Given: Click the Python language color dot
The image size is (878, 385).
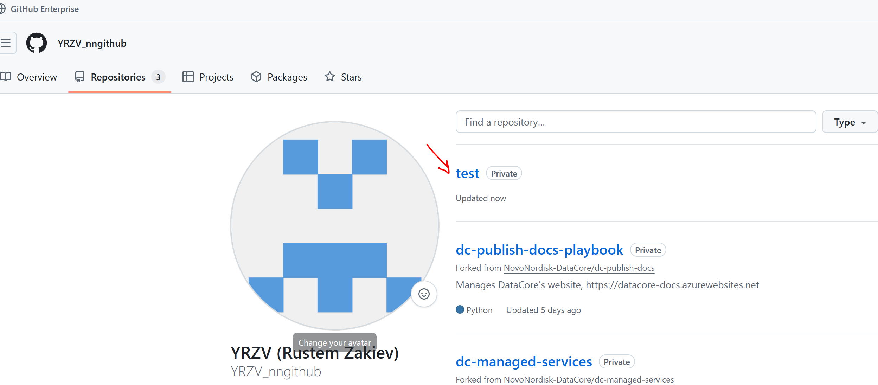Looking at the screenshot, I should pyautogui.click(x=460, y=309).
